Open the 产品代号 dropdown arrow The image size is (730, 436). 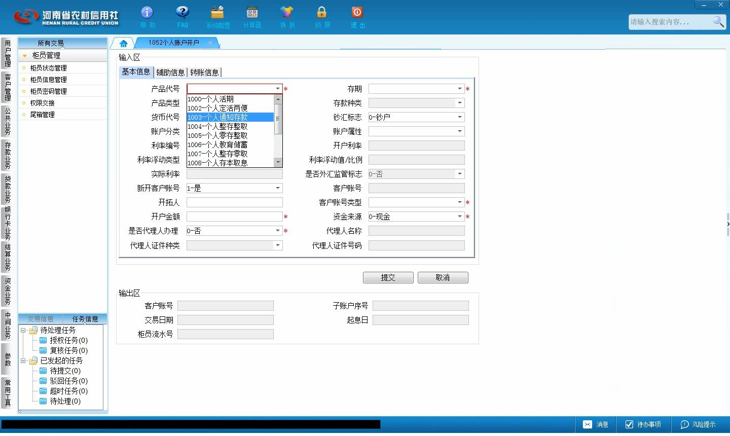278,89
